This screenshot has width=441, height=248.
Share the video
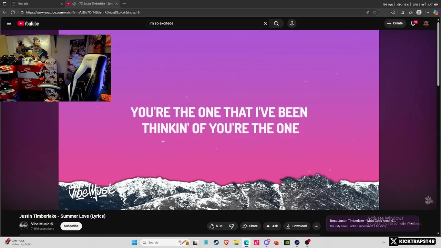(x=250, y=226)
